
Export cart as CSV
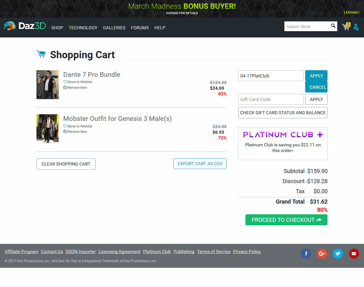(200, 164)
